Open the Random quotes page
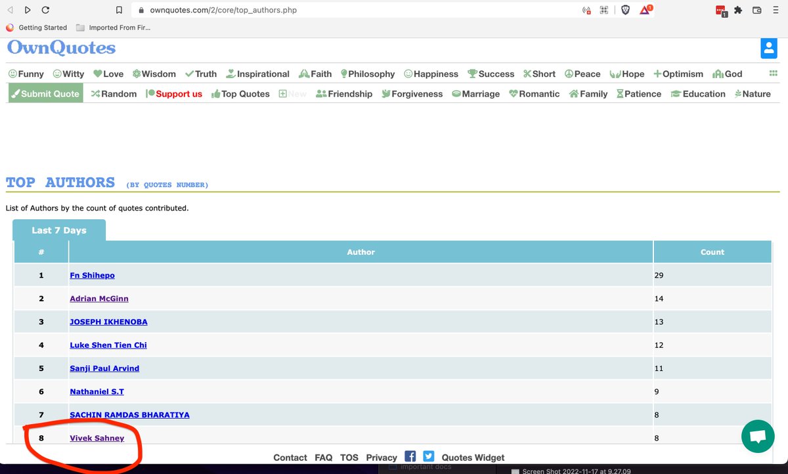 pos(114,94)
